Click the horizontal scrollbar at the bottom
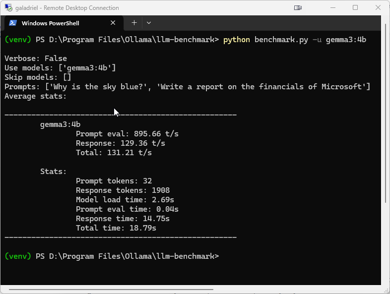390x294 pixels. point(110,290)
